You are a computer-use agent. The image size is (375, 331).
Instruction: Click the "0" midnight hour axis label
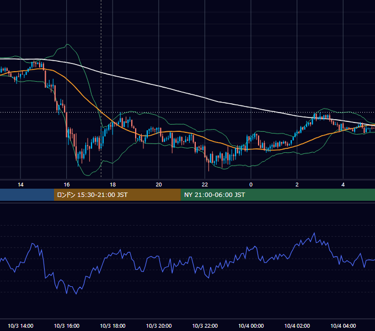pyautogui.click(x=251, y=185)
